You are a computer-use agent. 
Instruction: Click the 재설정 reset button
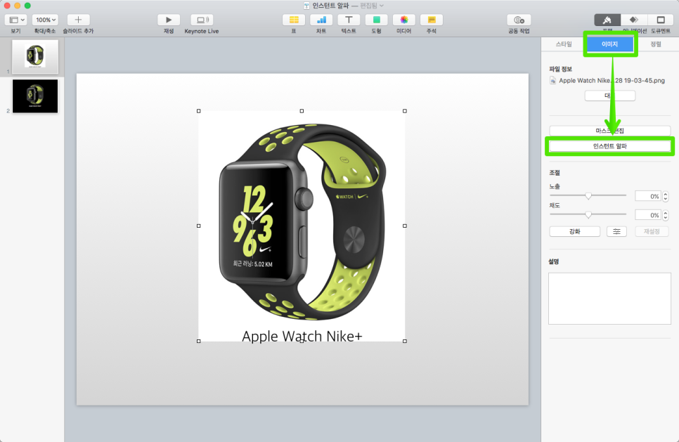652,232
